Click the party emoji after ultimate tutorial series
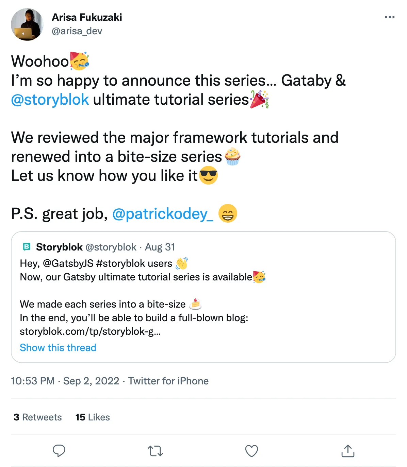 pos(260,100)
